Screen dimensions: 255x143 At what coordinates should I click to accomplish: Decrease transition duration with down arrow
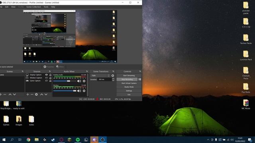coord(113,80)
